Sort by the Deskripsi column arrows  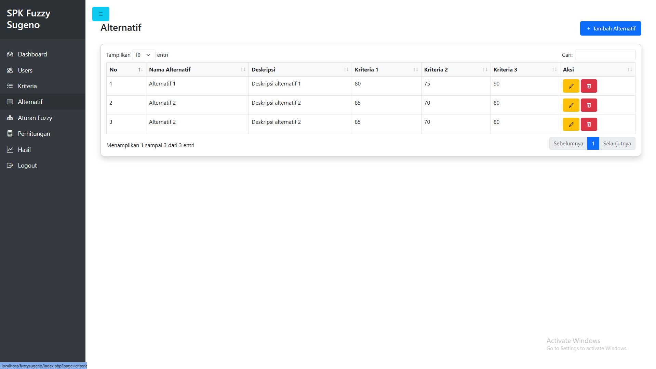pyautogui.click(x=346, y=70)
